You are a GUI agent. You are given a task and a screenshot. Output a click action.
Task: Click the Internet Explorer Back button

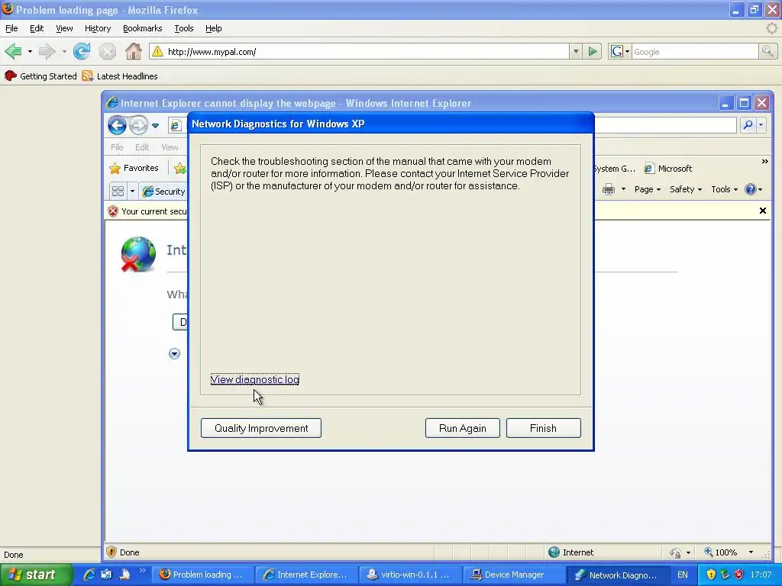pyautogui.click(x=117, y=125)
